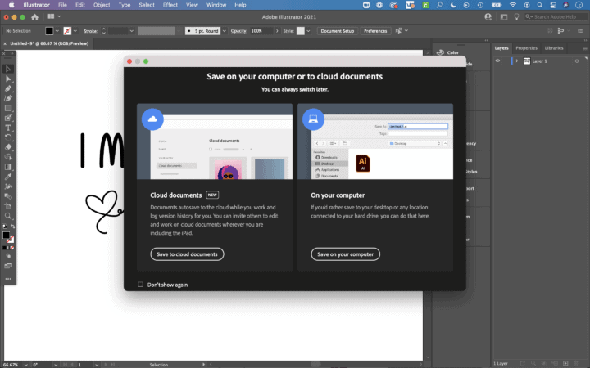590x368 pixels.
Task: Select the Rectangle tool
Action: coord(8,108)
